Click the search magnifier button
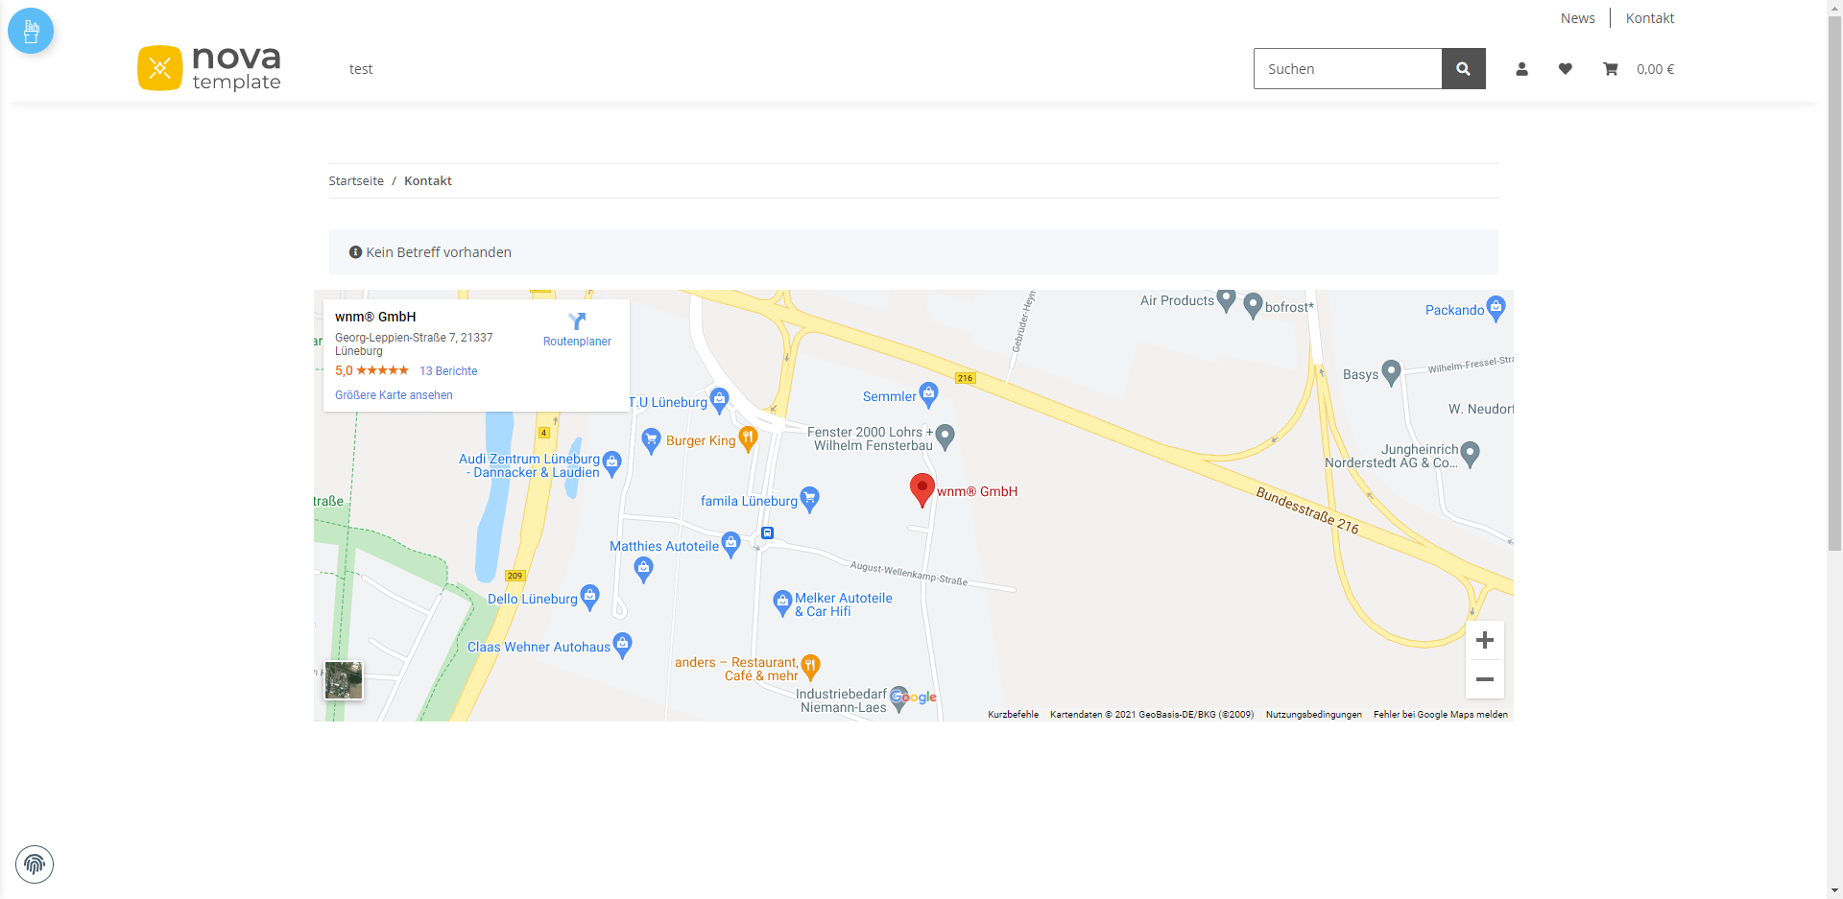This screenshot has height=899, width=1843. (1464, 69)
